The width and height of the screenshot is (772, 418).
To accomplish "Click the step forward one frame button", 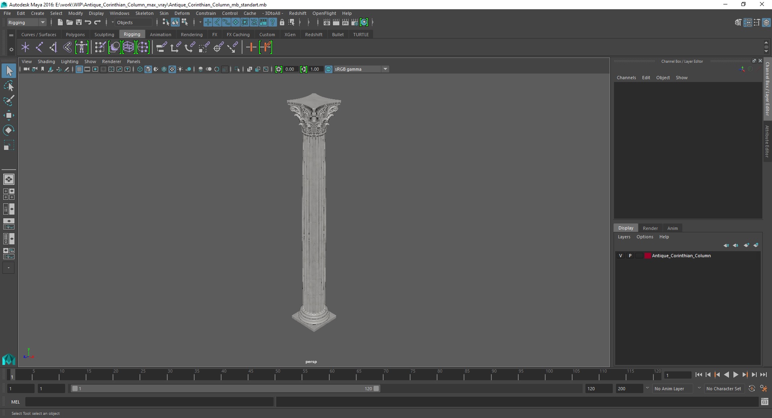I will click(x=754, y=375).
